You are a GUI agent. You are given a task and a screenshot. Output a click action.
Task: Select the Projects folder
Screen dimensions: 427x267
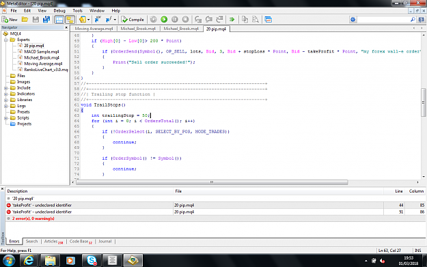pos(24,124)
